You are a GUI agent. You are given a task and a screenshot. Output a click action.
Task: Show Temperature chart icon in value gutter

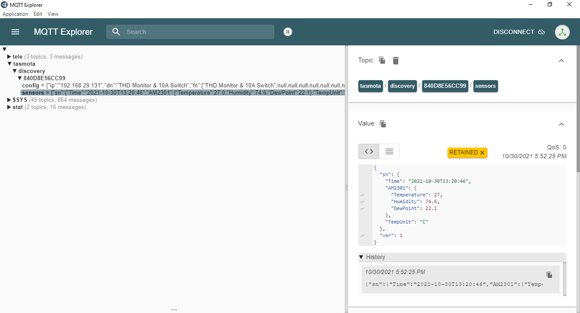(x=362, y=195)
